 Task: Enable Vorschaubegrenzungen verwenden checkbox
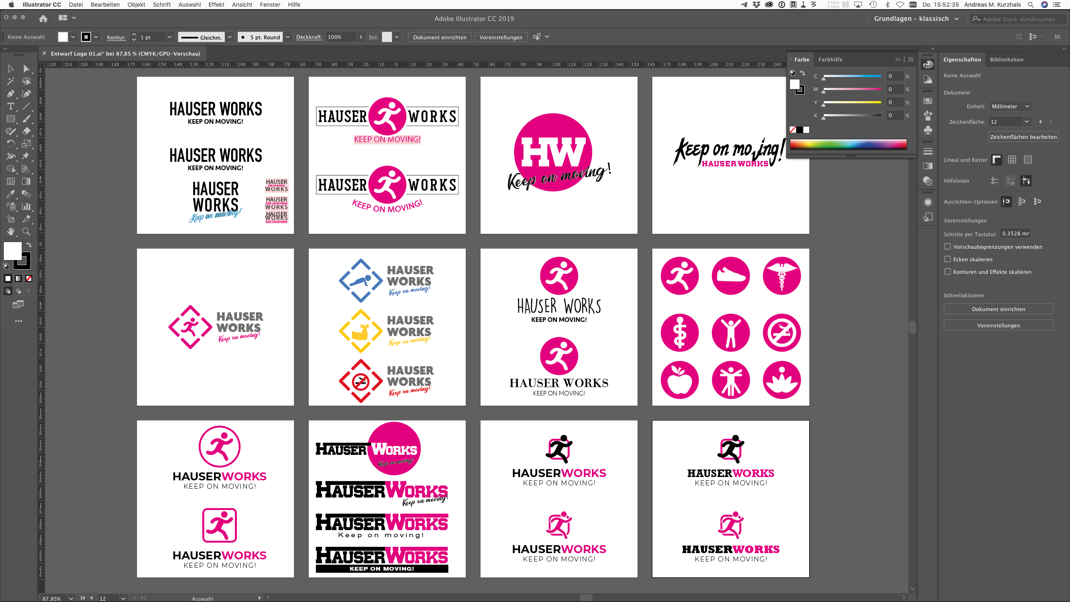tap(948, 247)
